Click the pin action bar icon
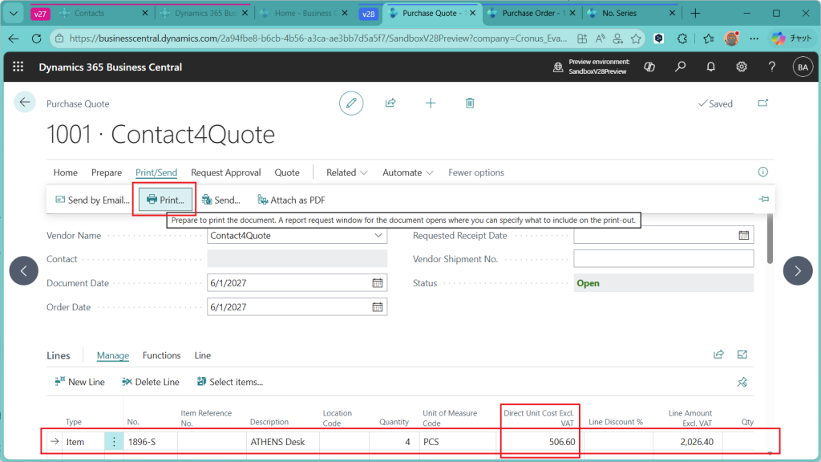 tap(763, 200)
